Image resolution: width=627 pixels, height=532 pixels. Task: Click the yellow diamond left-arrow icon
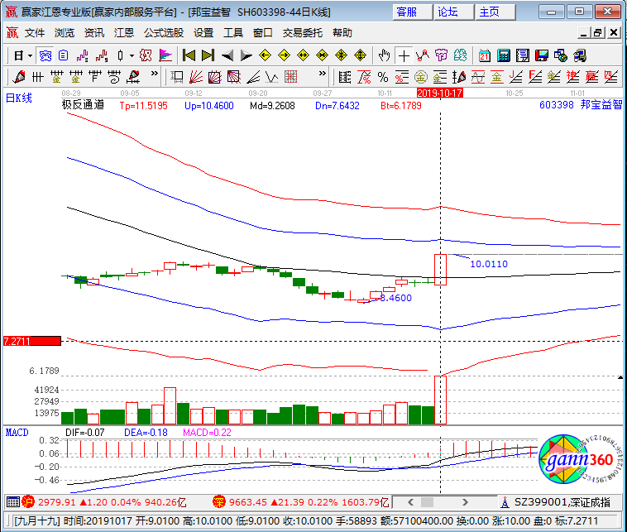tap(266, 55)
